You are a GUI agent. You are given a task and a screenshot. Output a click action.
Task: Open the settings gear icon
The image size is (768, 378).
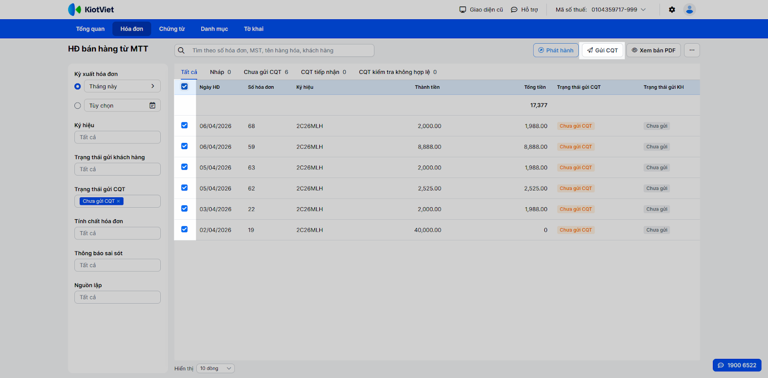(672, 10)
